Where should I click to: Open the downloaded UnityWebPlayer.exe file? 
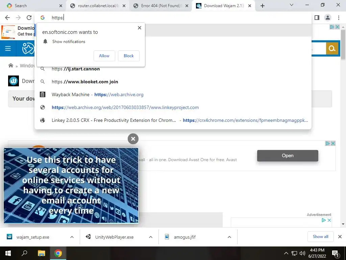point(114,237)
